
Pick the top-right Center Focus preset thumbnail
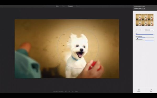[x=151, y=17]
